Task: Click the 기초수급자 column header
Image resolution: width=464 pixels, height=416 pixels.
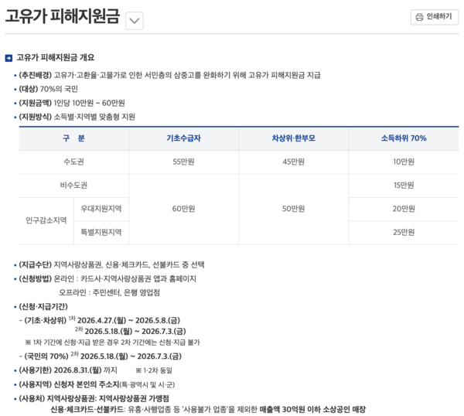Action: (183, 138)
